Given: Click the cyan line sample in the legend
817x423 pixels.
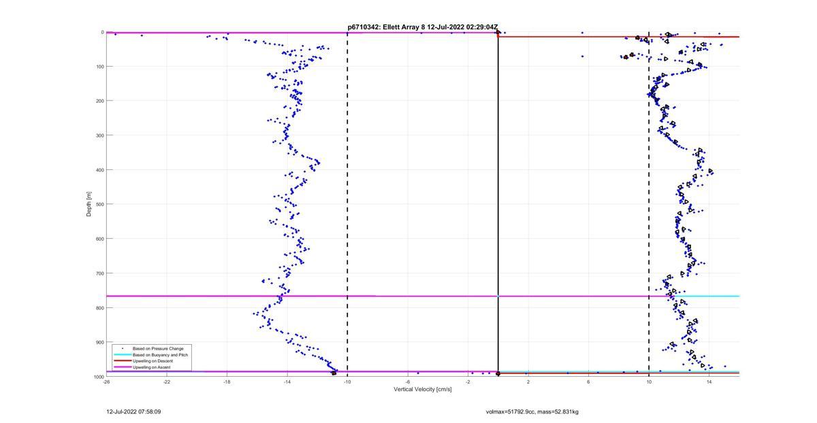Looking at the screenshot, I should click(123, 355).
